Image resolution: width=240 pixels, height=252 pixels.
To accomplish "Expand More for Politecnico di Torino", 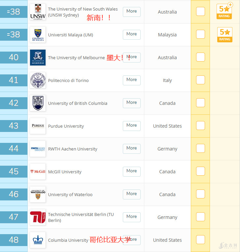I will (132, 80).
